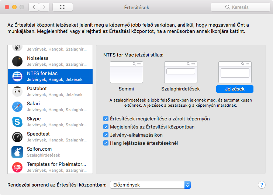The width and height of the screenshot is (273, 195).
Task: Select the NTFS for Mac row
Action: coord(50,76)
